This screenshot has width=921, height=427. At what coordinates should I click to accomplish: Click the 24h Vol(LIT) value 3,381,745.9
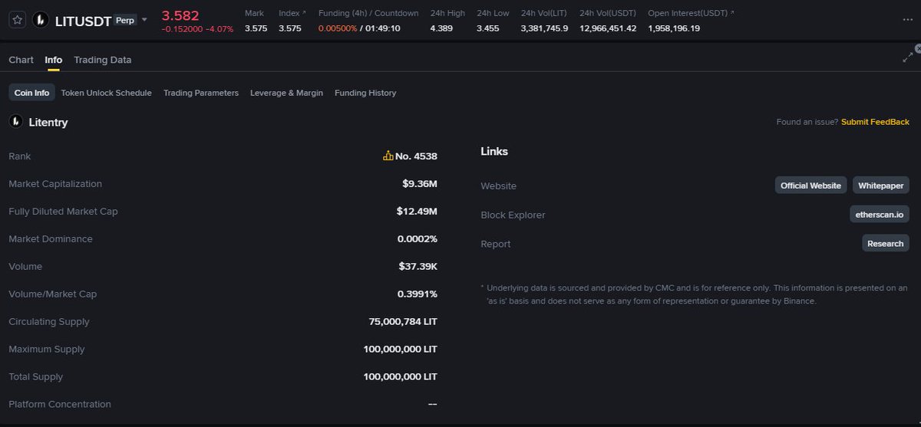pos(544,28)
